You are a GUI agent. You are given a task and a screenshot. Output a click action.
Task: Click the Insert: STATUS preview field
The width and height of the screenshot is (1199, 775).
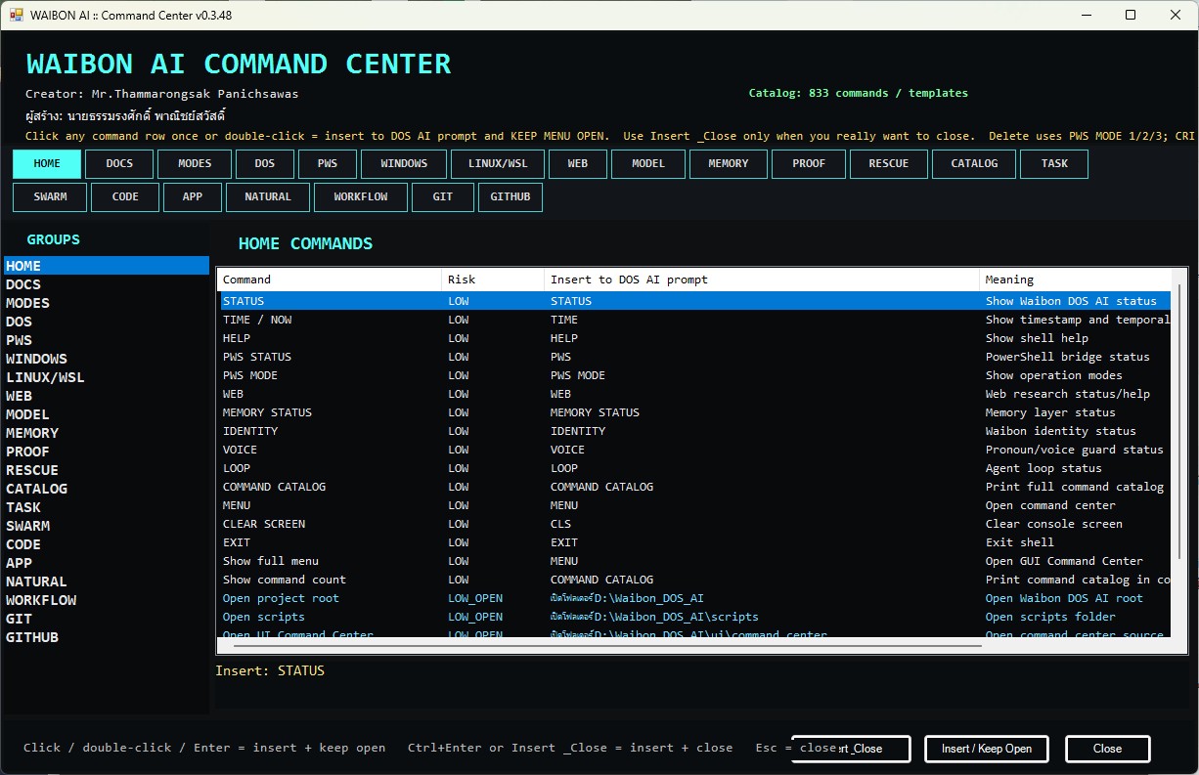click(x=702, y=683)
